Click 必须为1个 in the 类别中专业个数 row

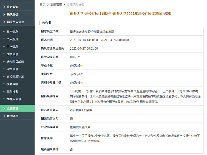76,83
